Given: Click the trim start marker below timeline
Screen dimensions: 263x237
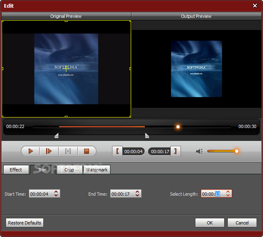Looking at the screenshot, I should tap(57, 136).
